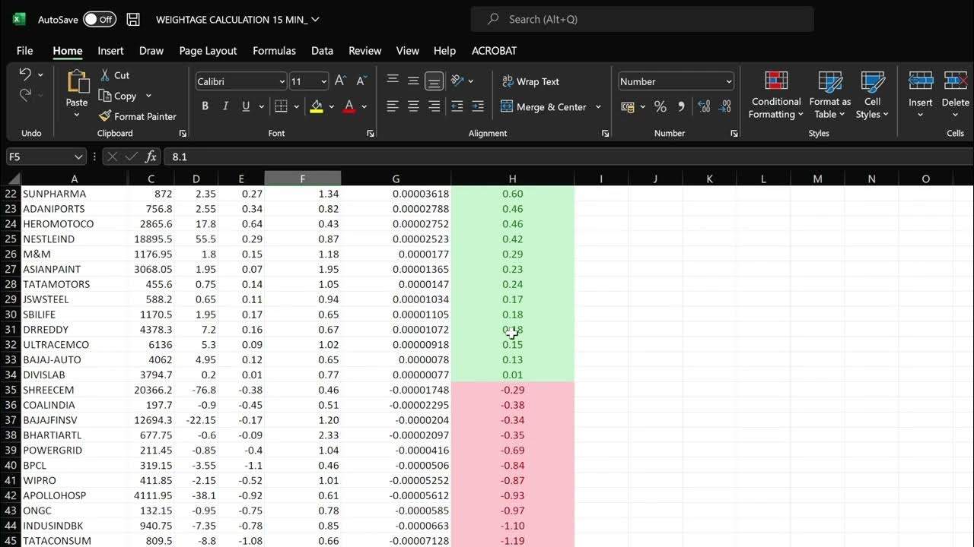Toggle Underline formatting
The width and height of the screenshot is (974, 547).
point(246,106)
